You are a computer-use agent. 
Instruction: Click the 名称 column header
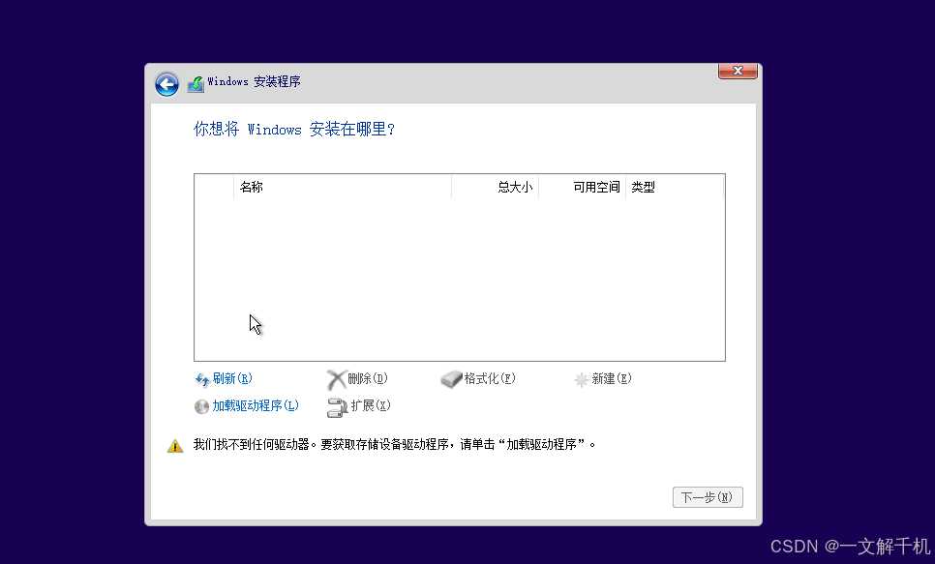pyautogui.click(x=254, y=187)
